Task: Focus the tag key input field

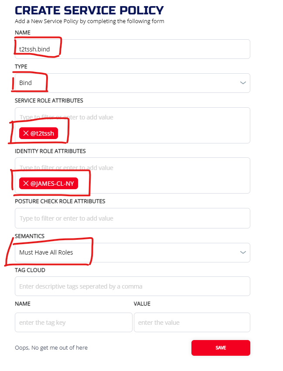Action: [x=73, y=323]
